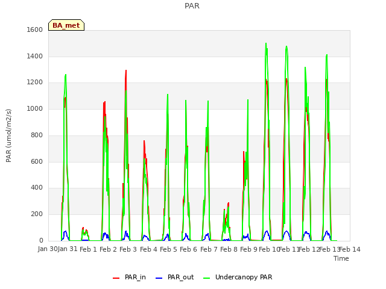The image size is (386, 289).
Task: Click the red PAR_in legend swatch
Action: click(116, 278)
